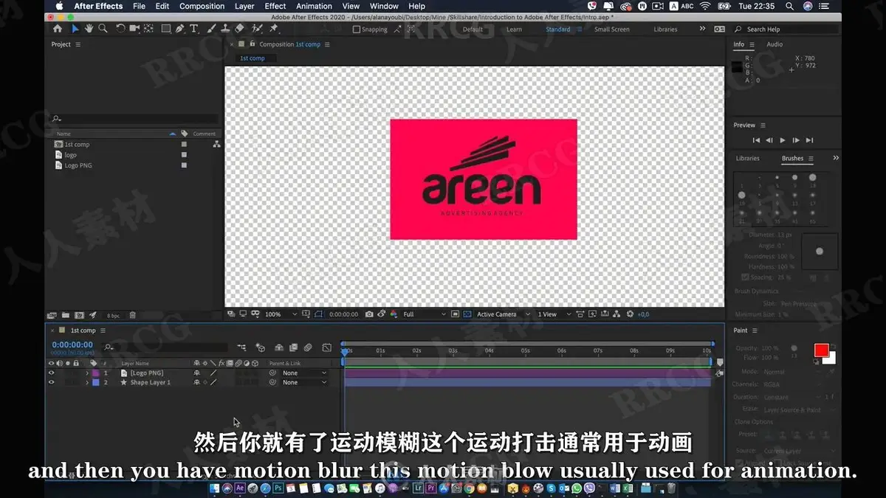Open the Animation menu
This screenshot has height=498, width=886.
[x=315, y=6]
